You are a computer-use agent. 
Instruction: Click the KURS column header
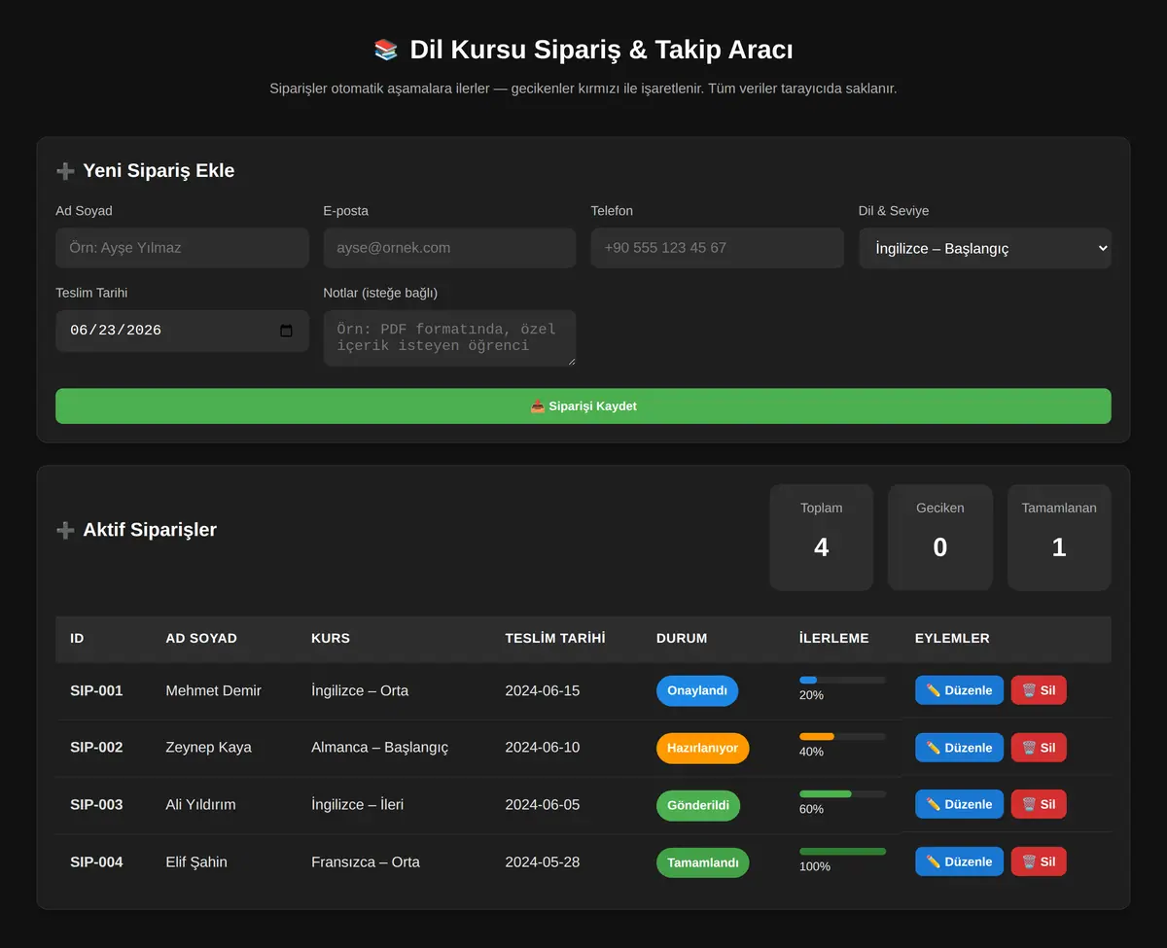click(331, 639)
